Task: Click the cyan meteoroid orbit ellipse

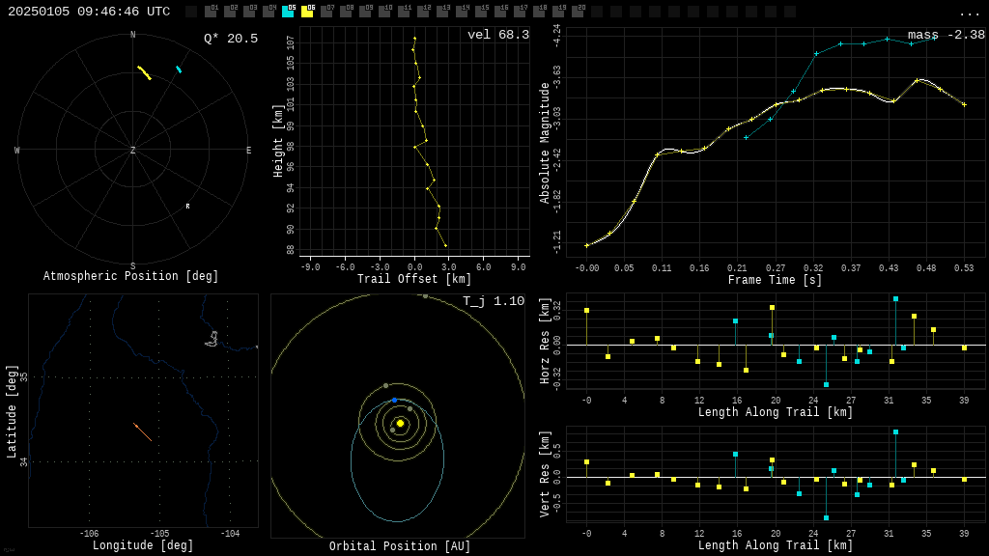Action: pyautogui.click(x=397, y=521)
